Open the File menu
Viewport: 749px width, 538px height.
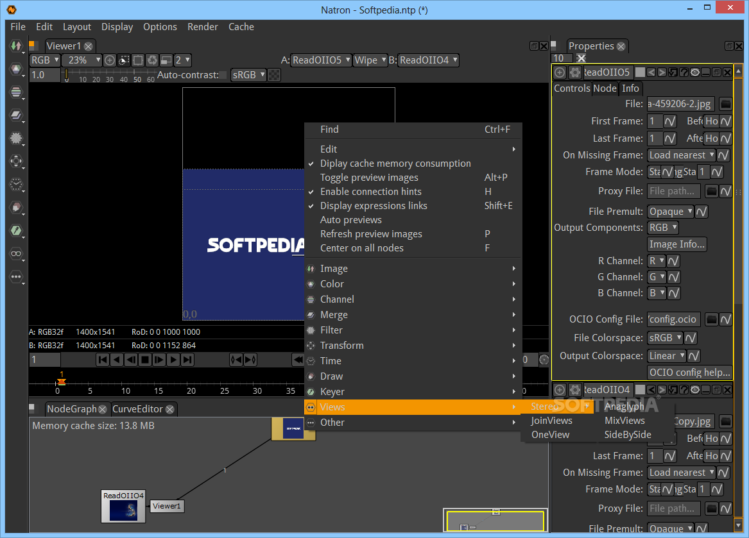pyautogui.click(x=18, y=27)
